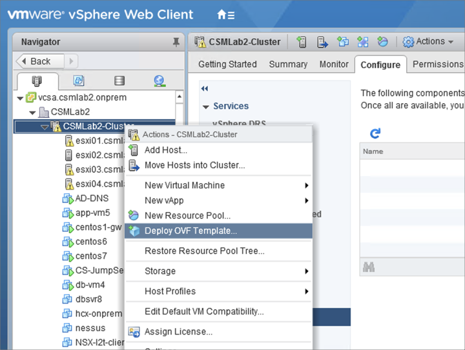Choose New Resource Pool menu item
The width and height of the screenshot is (465, 350).
click(218, 215)
